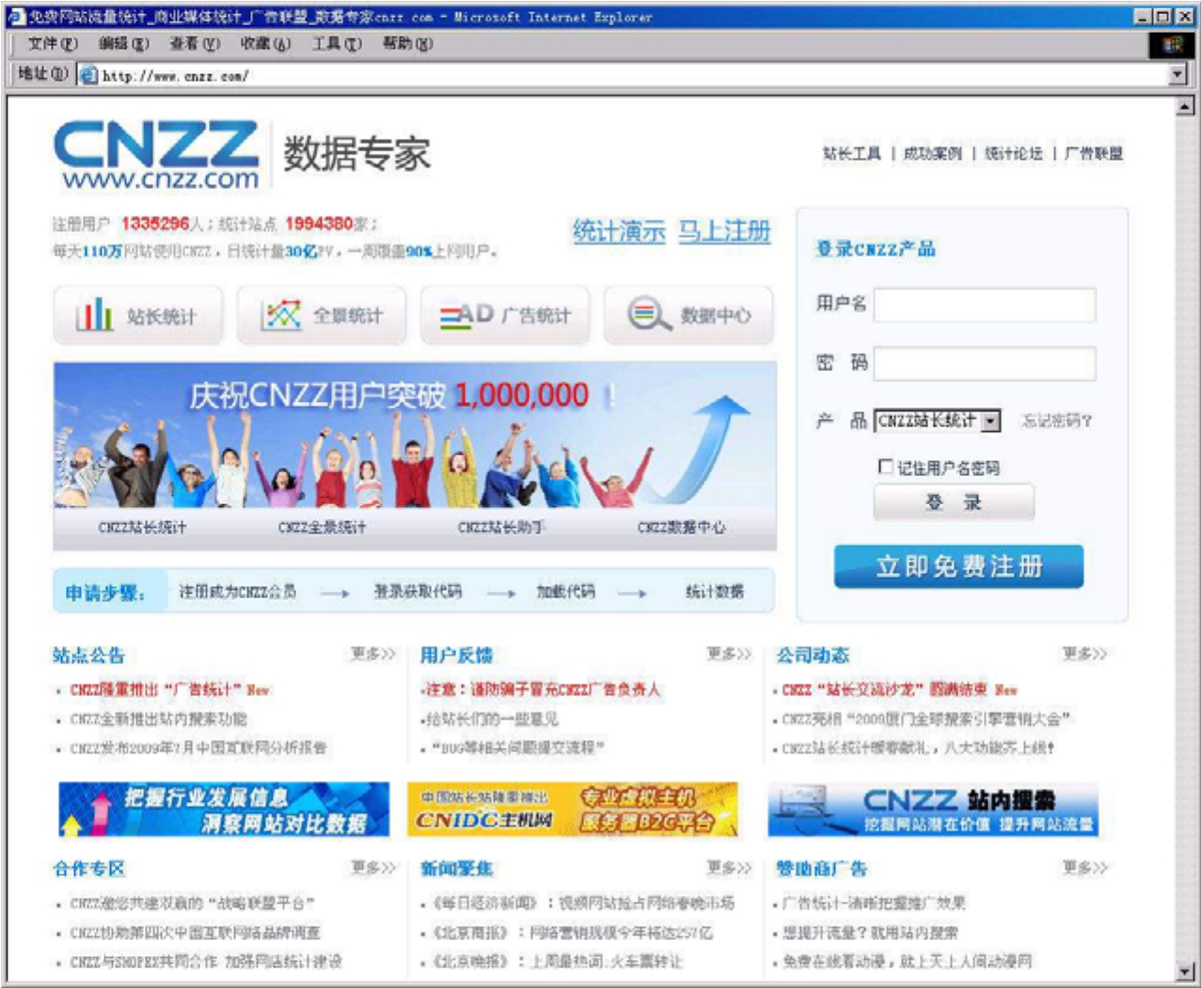The image size is (1201, 988).
Task: Open the address bar dropdown arrow
Action: point(1177,75)
